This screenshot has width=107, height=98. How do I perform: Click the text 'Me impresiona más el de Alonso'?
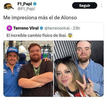coord(40,18)
